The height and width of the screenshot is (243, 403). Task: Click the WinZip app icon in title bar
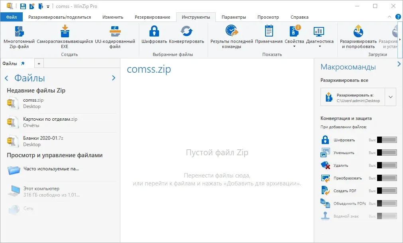point(10,6)
